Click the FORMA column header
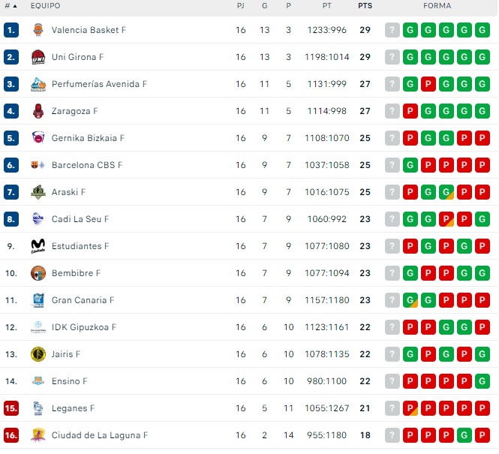 click(437, 6)
